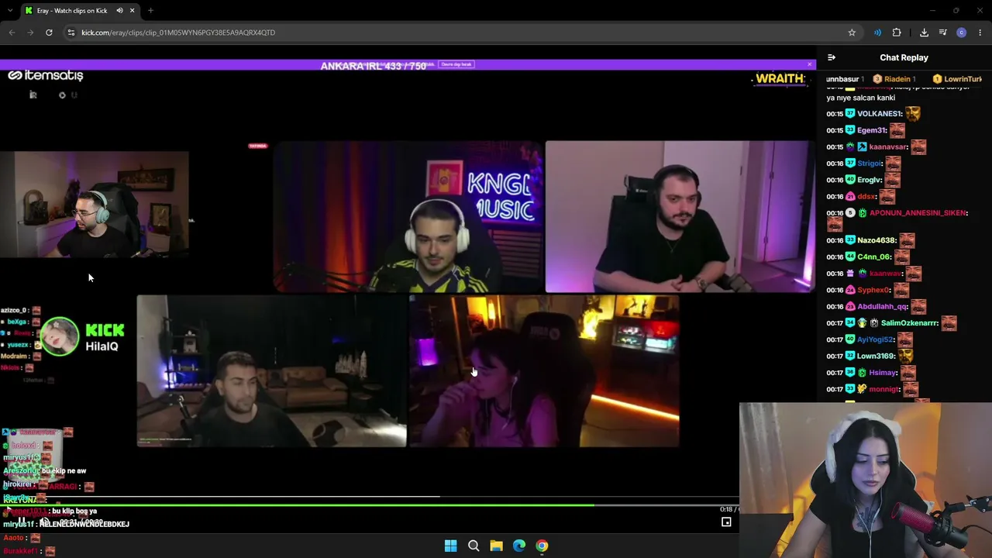Viewport: 992px width, 558px height.
Task: Go back to the previous page
Action: coord(12,33)
